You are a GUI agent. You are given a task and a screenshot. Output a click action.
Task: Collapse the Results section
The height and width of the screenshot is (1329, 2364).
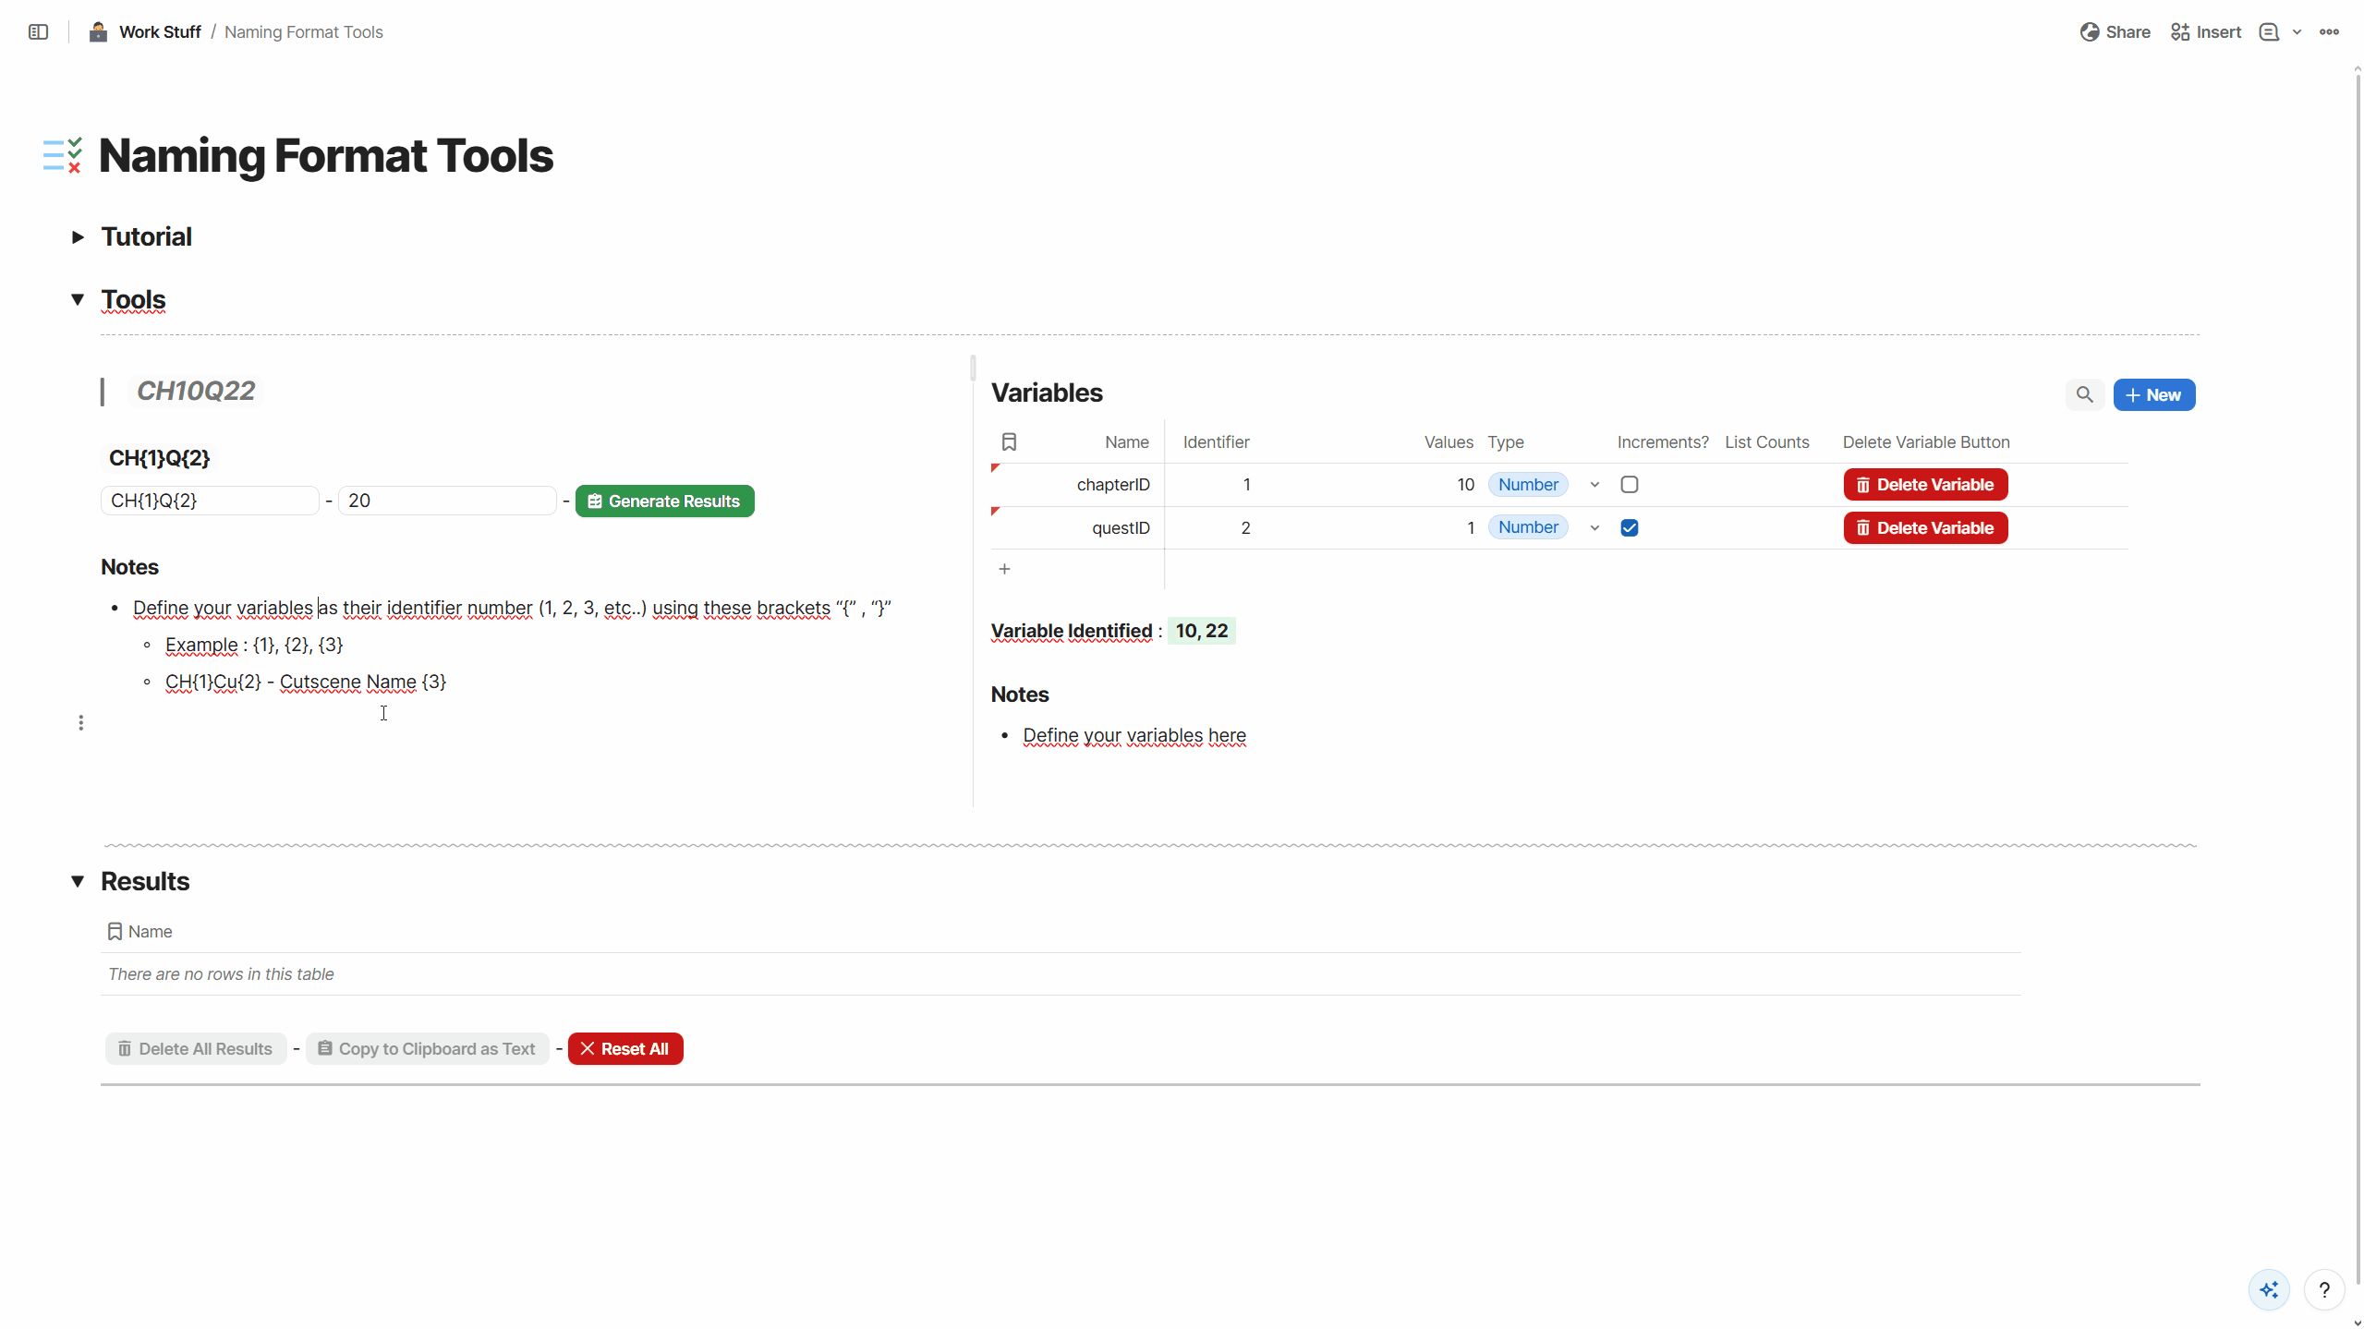click(78, 881)
